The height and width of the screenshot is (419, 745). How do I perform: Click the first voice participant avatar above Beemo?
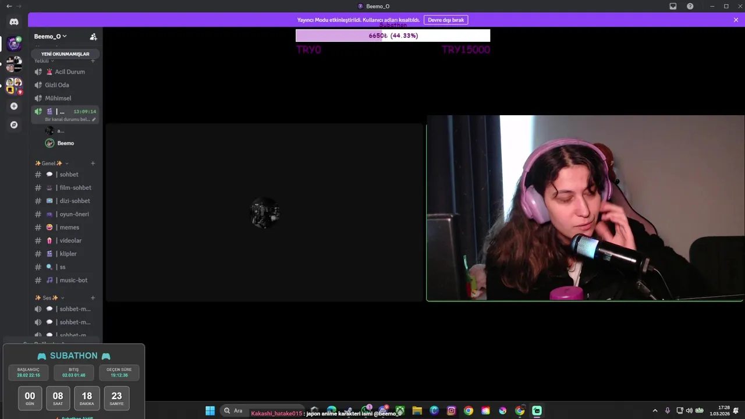pyautogui.click(x=49, y=131)
